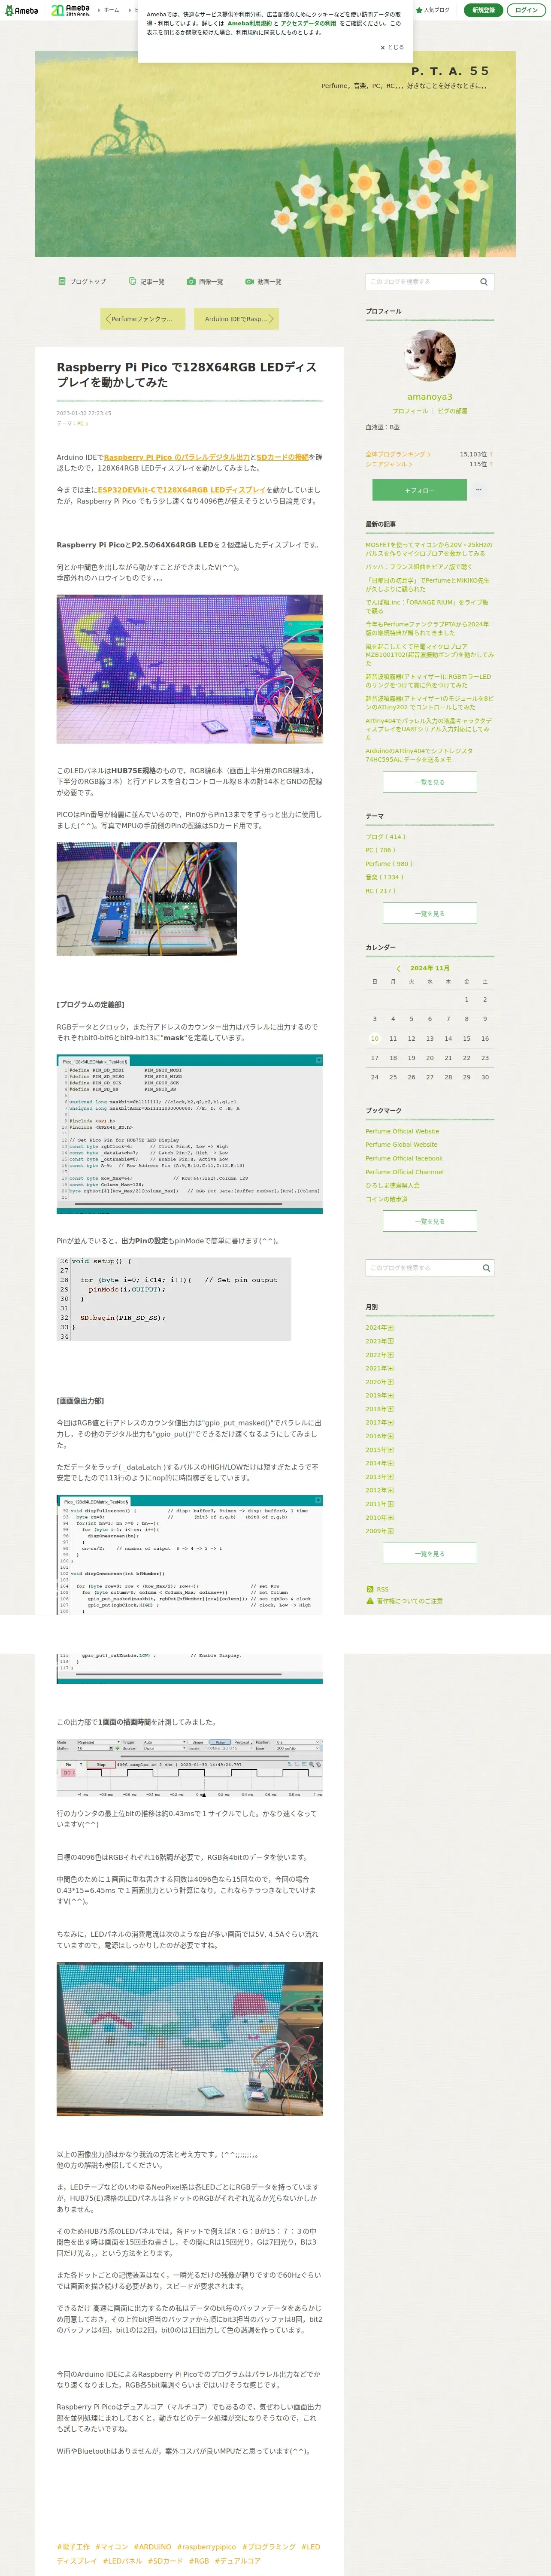The height and width of the screenshot is (2576, 551).
Task: Open the SDカードの接続 link
Action: pyautogui.click(x=283, y=457)
